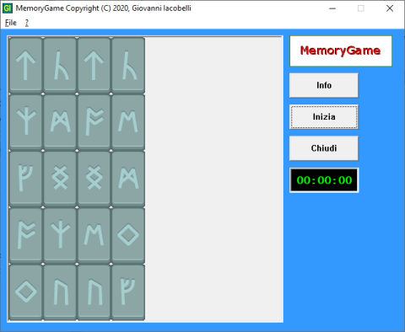Flip the arrow rune card in the third column
The image size is (405, 332).
(94, 65)
